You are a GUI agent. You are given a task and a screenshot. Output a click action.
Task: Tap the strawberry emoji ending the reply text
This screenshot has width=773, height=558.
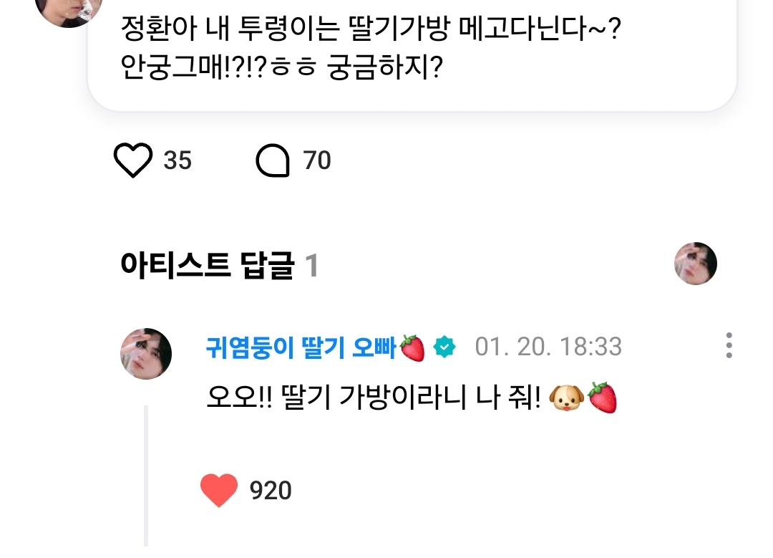602,399
